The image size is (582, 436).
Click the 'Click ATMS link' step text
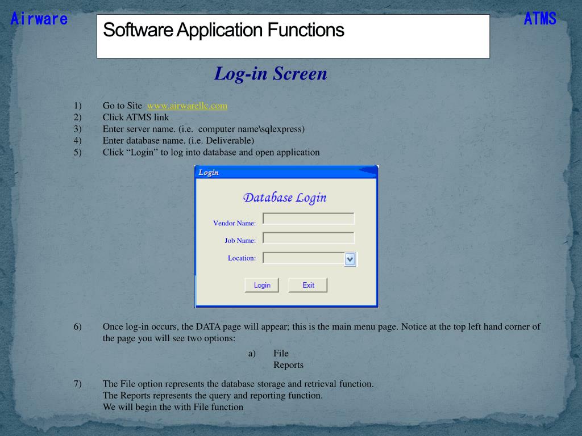click(x=135, y=117)
